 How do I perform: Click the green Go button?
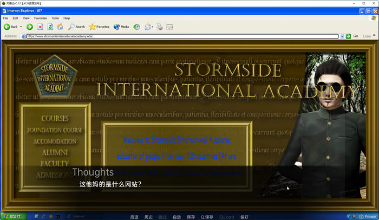[349, 36]
